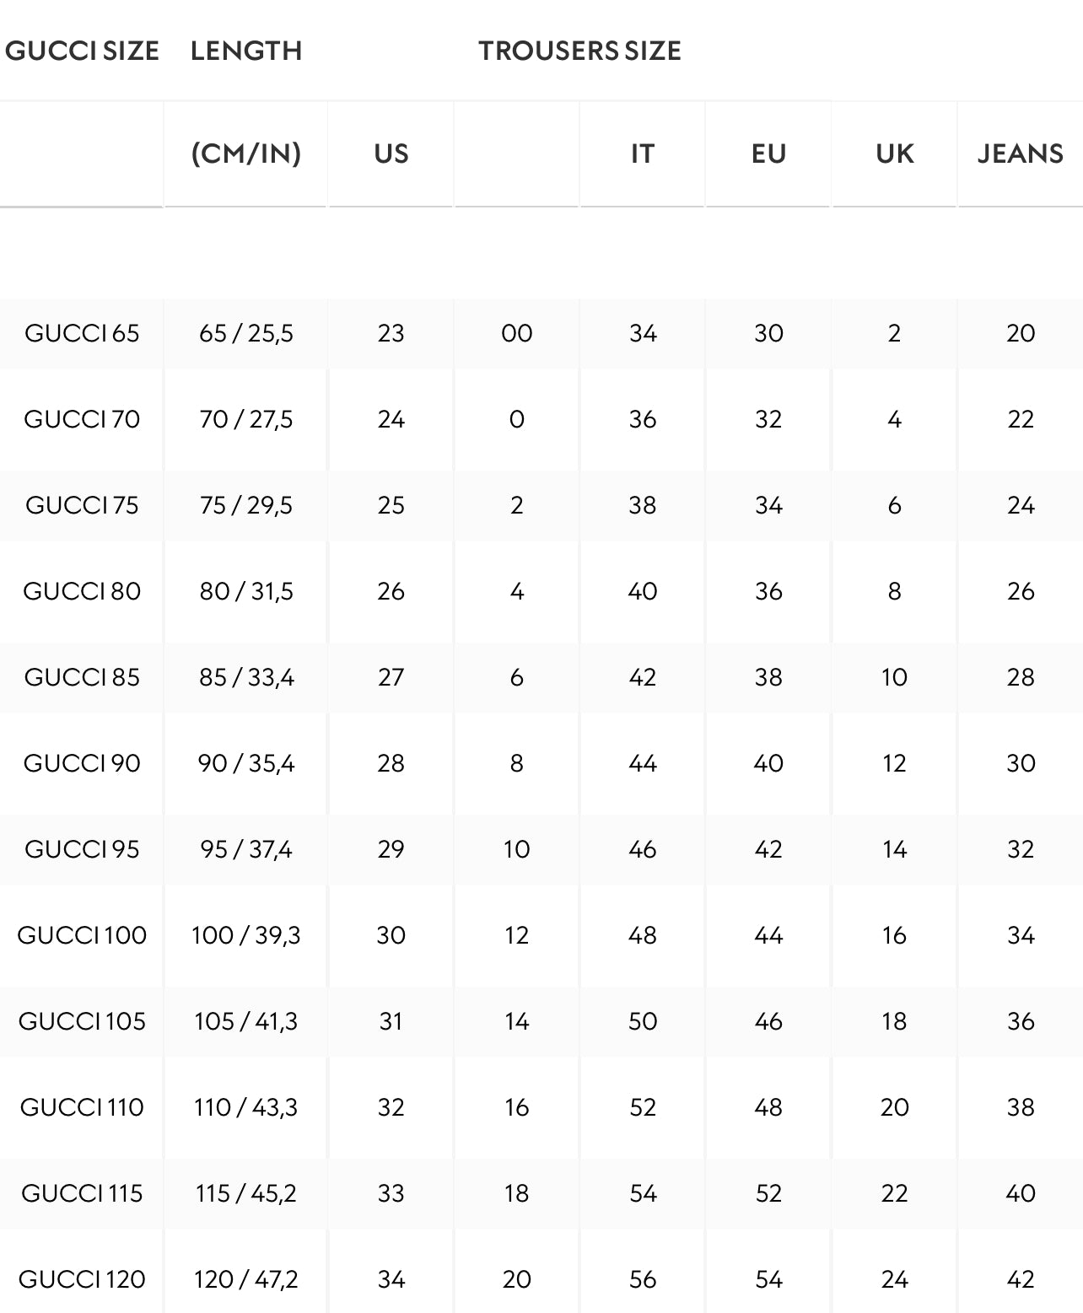This screenshot has height=1313, width=1083.
Task: Select the JEANS sub-header
Action: click(1021, 153)
